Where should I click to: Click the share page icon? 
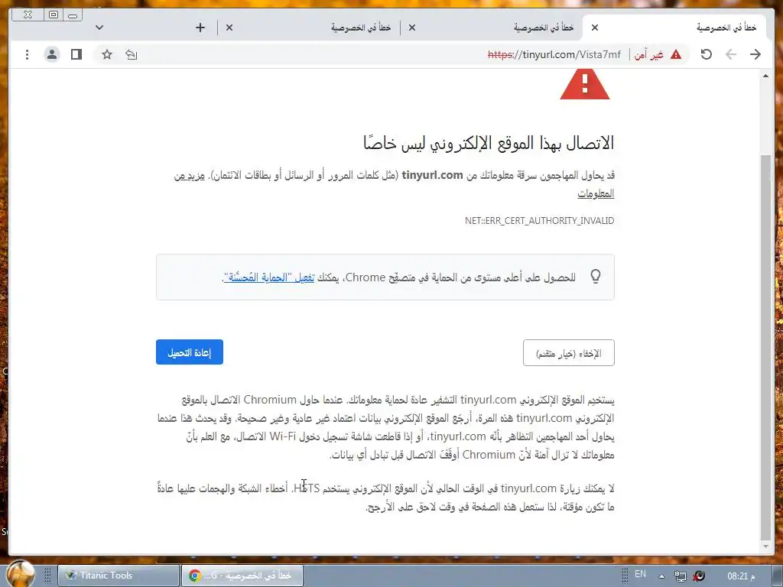132,54
